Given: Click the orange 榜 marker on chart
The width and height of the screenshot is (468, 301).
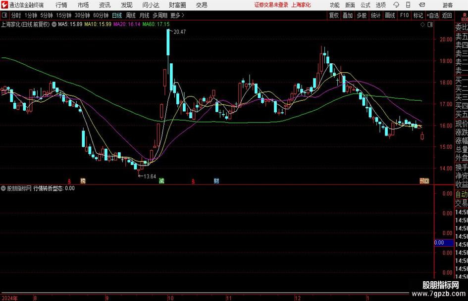Looking at the screenshot, I should click(x=83, y=180).
